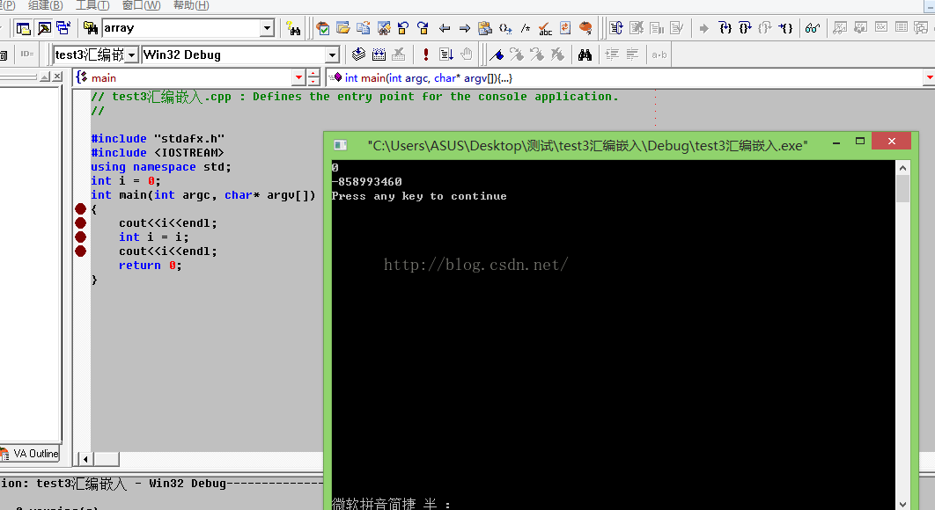Click the comment selection /* icon
Viewport: 935px width, 510px height.
coord(526,28)
